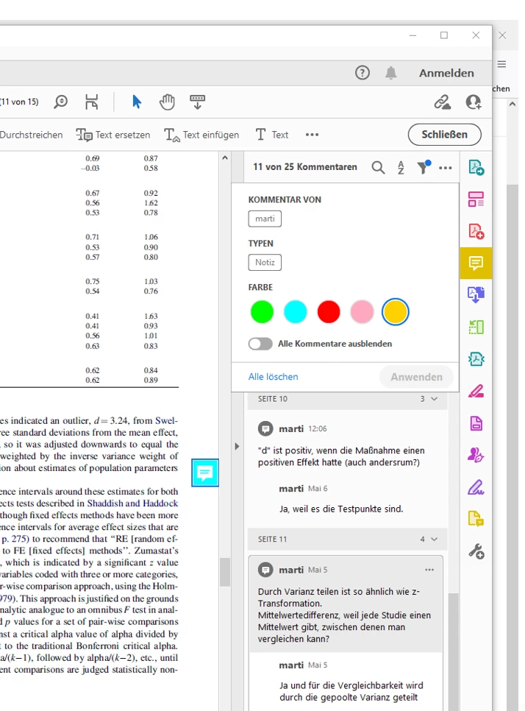Open More tools wrench icon

[476, 551]
